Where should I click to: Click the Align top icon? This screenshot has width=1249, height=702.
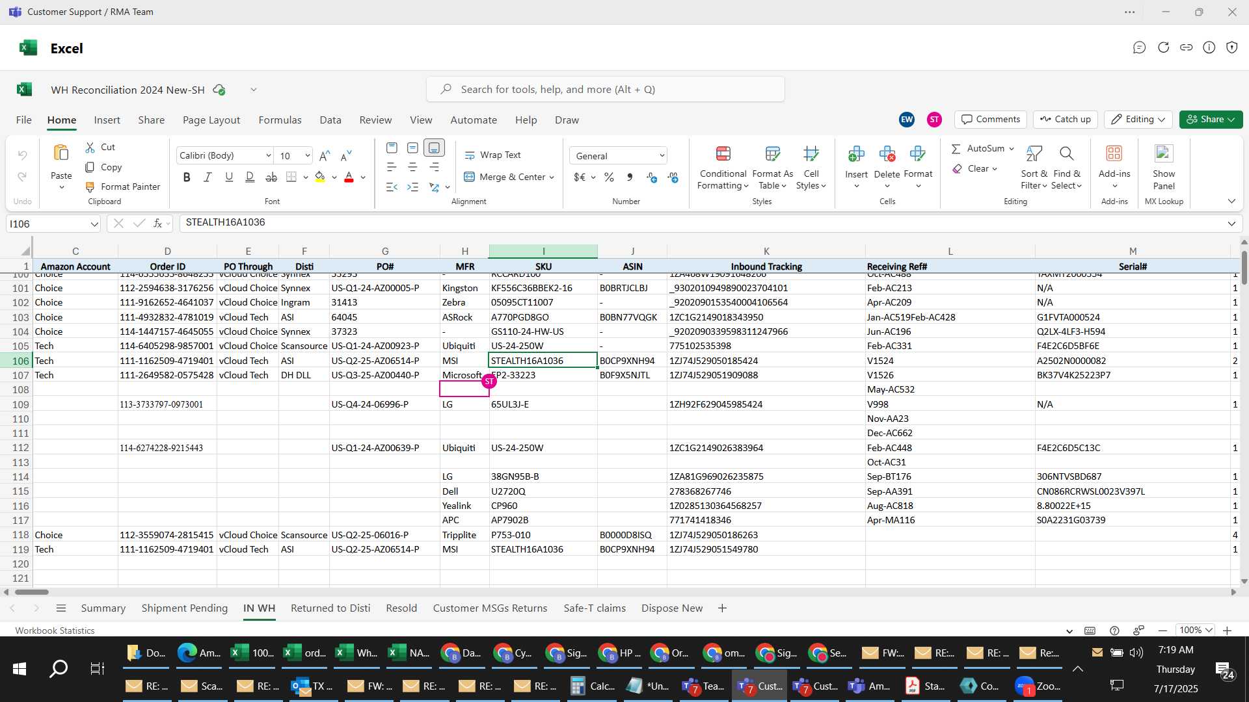click(392, 148)
